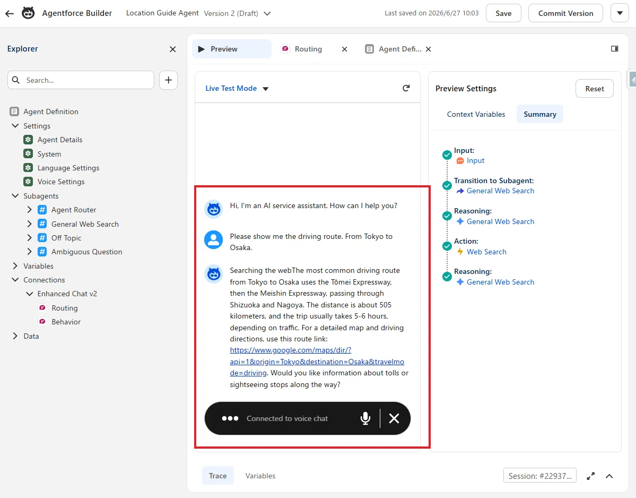Click the System gear icon

click(x=28, y=154)
